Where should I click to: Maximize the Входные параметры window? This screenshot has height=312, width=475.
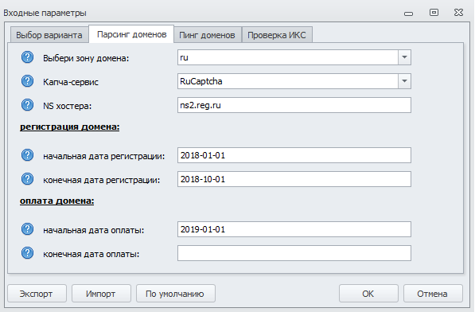[x=434, y=13]
